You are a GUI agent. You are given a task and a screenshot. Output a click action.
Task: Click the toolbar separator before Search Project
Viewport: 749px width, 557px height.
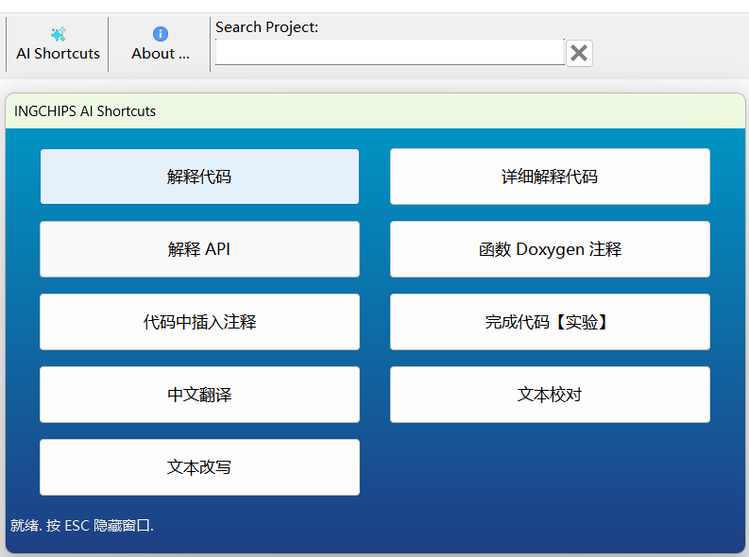[x=211, y=44]
